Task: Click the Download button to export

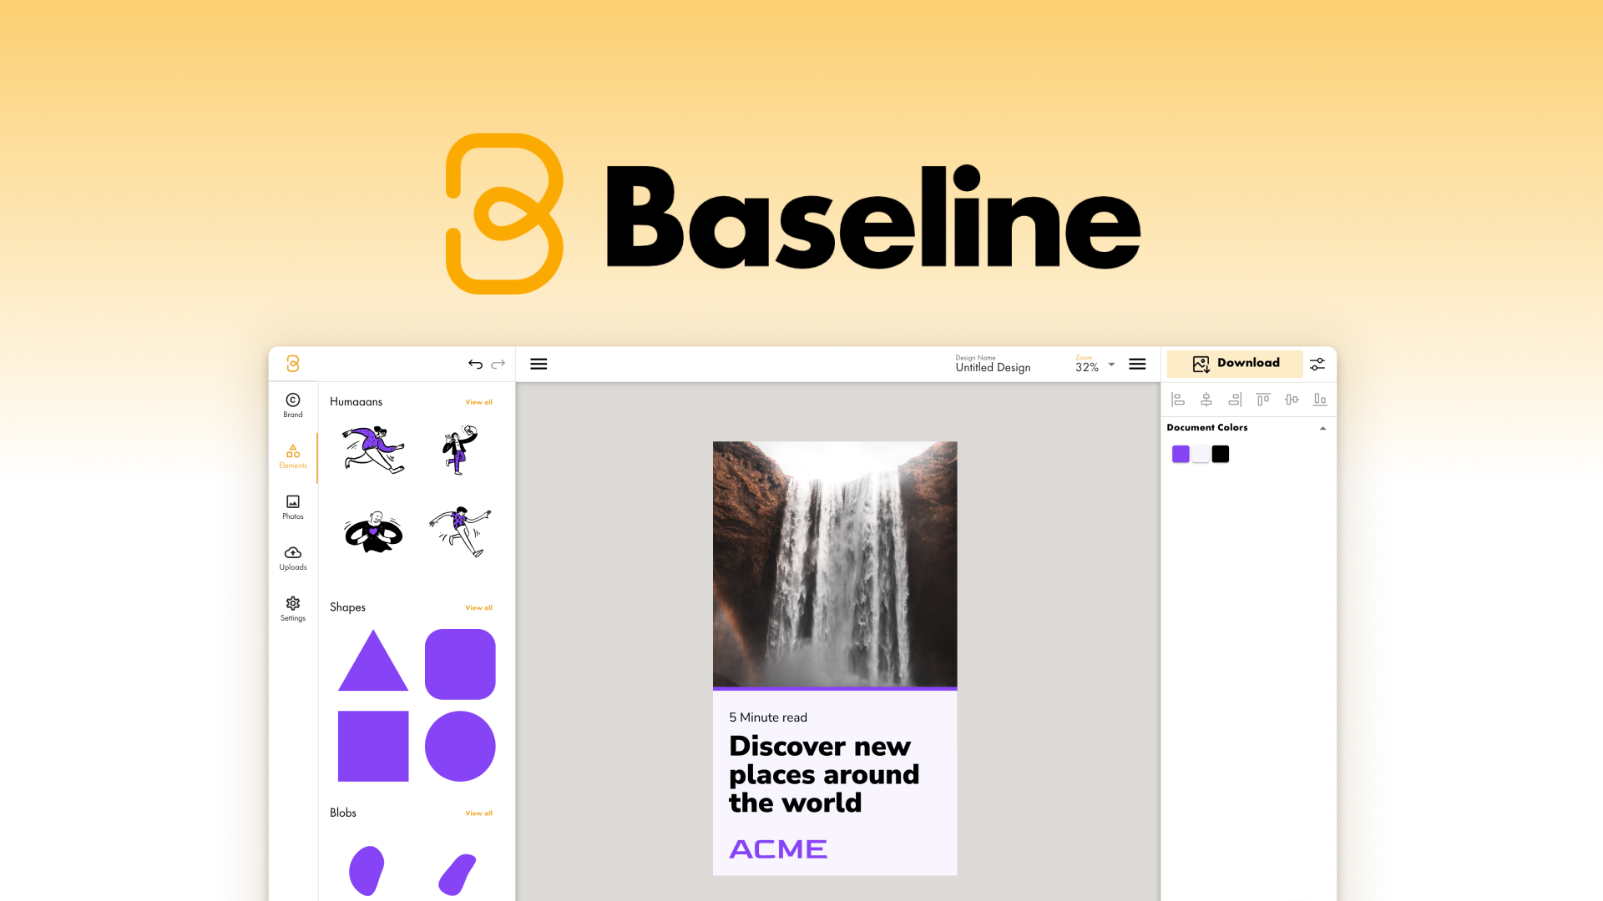Action: (1236, 363)
